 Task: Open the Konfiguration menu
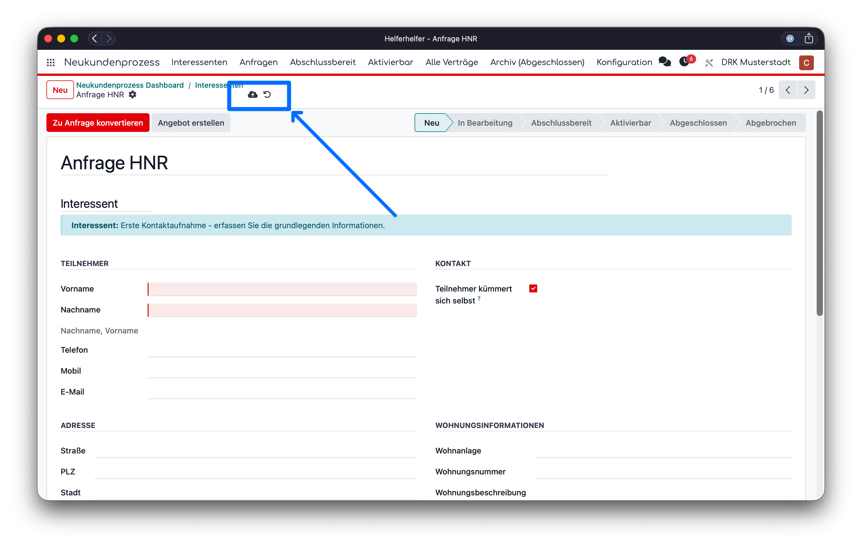point(624,62)
